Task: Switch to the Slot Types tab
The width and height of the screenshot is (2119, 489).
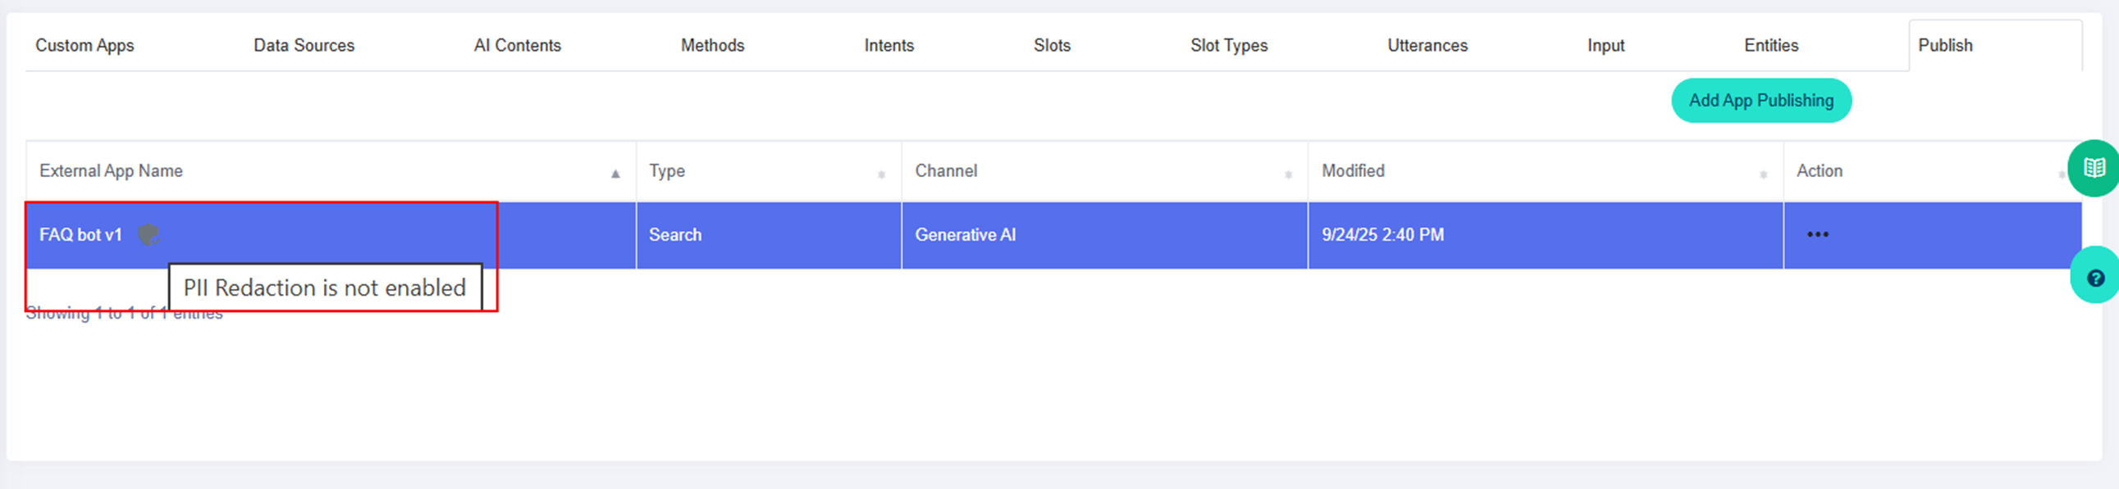Action: 1228,46
